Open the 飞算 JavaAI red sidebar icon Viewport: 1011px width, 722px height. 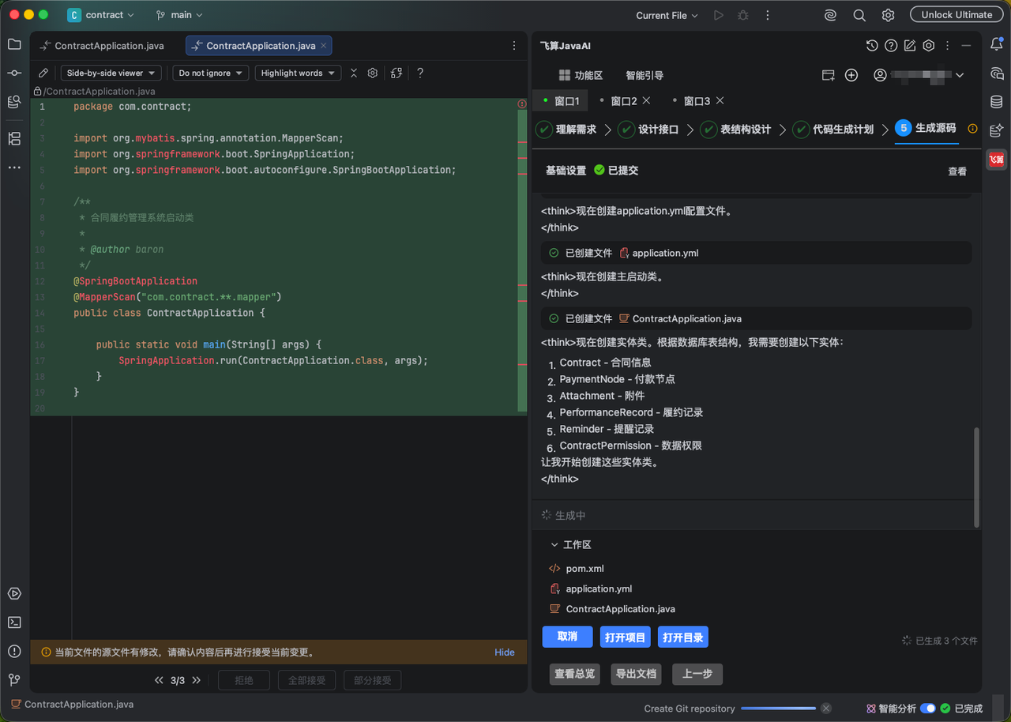(997, 160)
